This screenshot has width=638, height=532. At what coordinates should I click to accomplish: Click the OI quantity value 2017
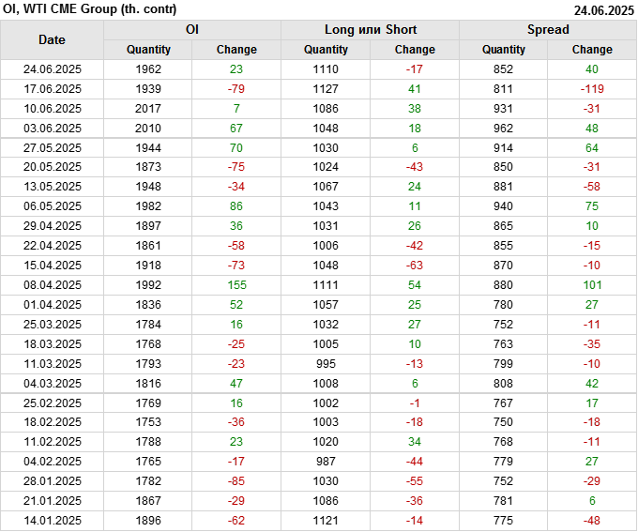[x=148, y=109]
